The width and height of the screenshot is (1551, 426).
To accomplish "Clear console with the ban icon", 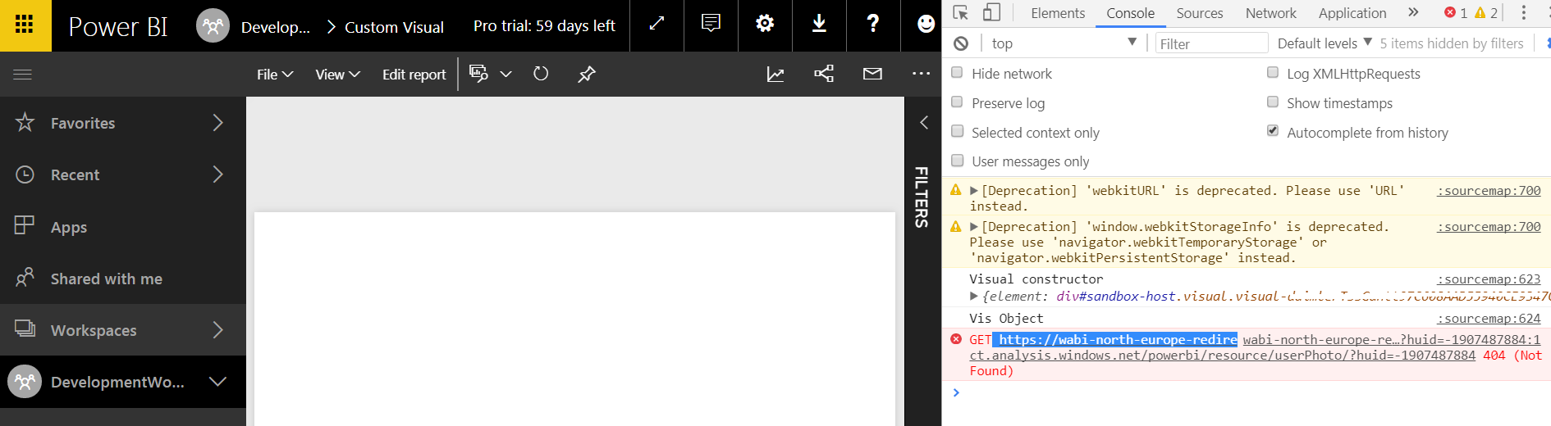I will 961,43.
